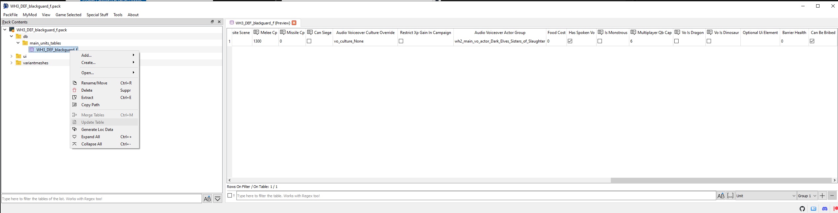838x213 pixels.
Task: Toggle the Is Monstrous checkbox
Action: point(600,41)
